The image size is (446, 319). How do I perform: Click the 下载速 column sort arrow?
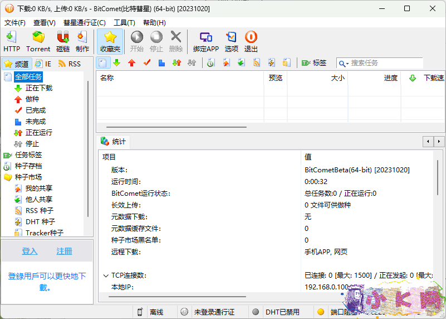[x=413, y=78]
